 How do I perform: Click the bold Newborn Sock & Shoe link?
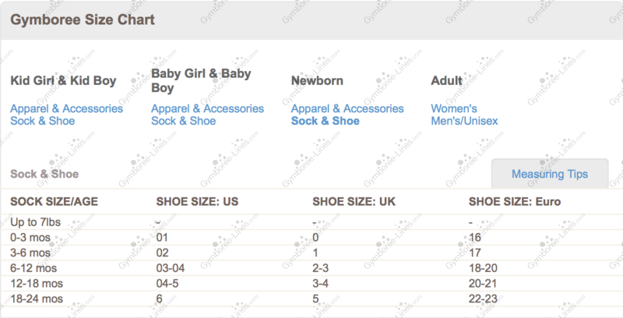[x=326, y=121]
